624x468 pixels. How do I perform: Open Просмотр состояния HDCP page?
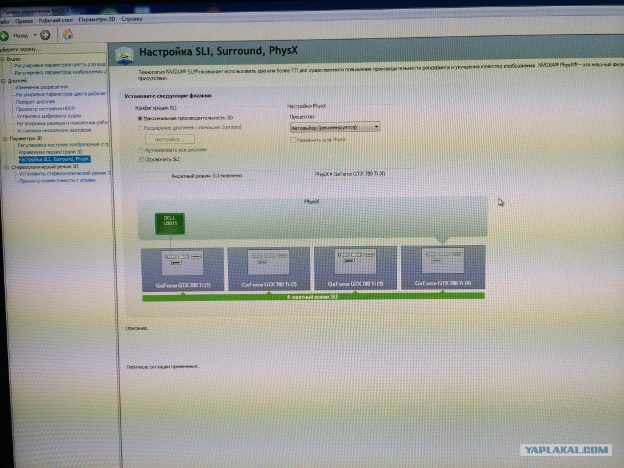[45, 108]
